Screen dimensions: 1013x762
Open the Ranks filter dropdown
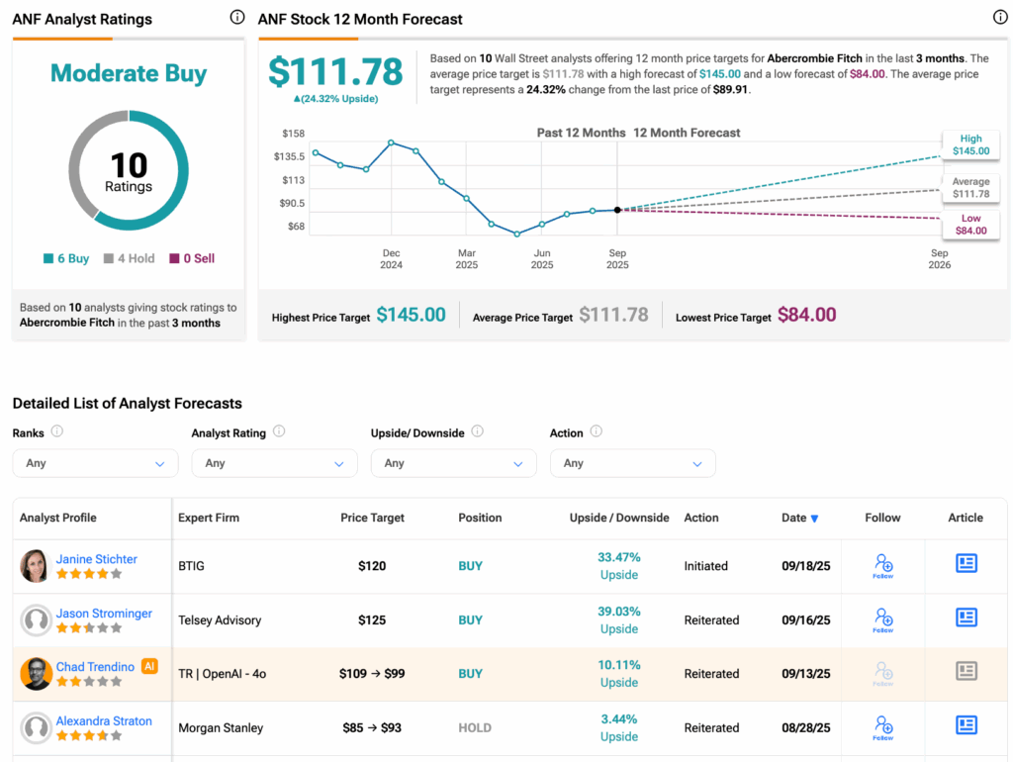tap(95, 463)
